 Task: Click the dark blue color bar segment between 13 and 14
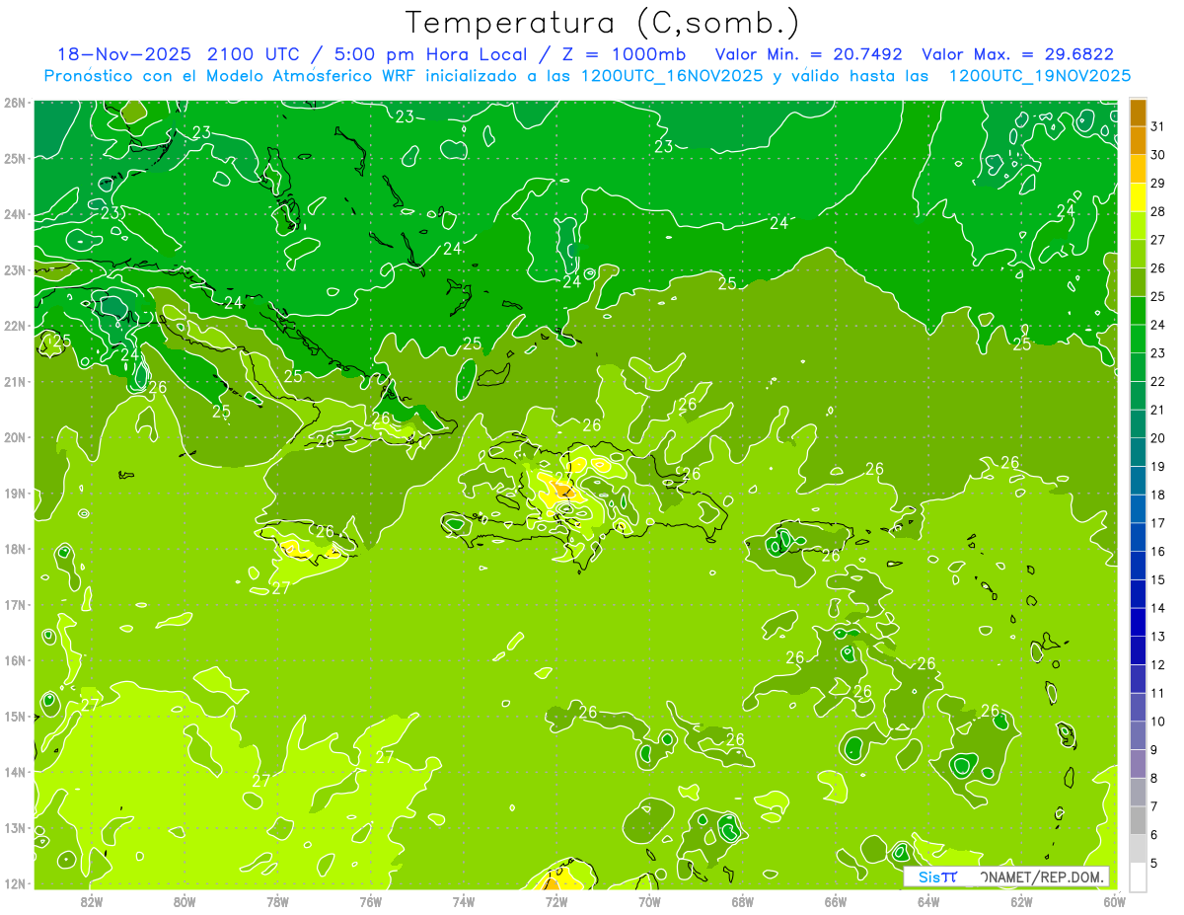tap(1138, 622)
